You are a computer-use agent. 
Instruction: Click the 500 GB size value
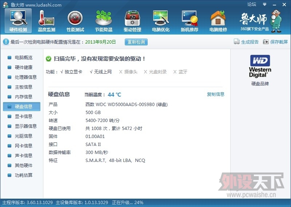point(93,113)
